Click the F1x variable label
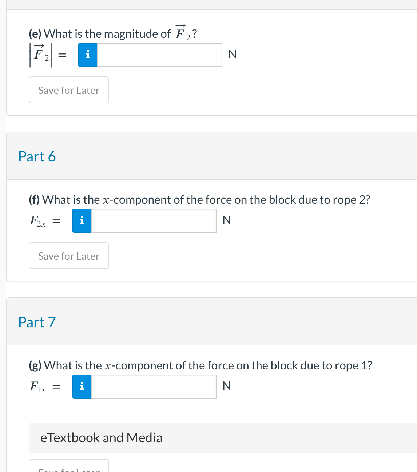 (37, 387)
